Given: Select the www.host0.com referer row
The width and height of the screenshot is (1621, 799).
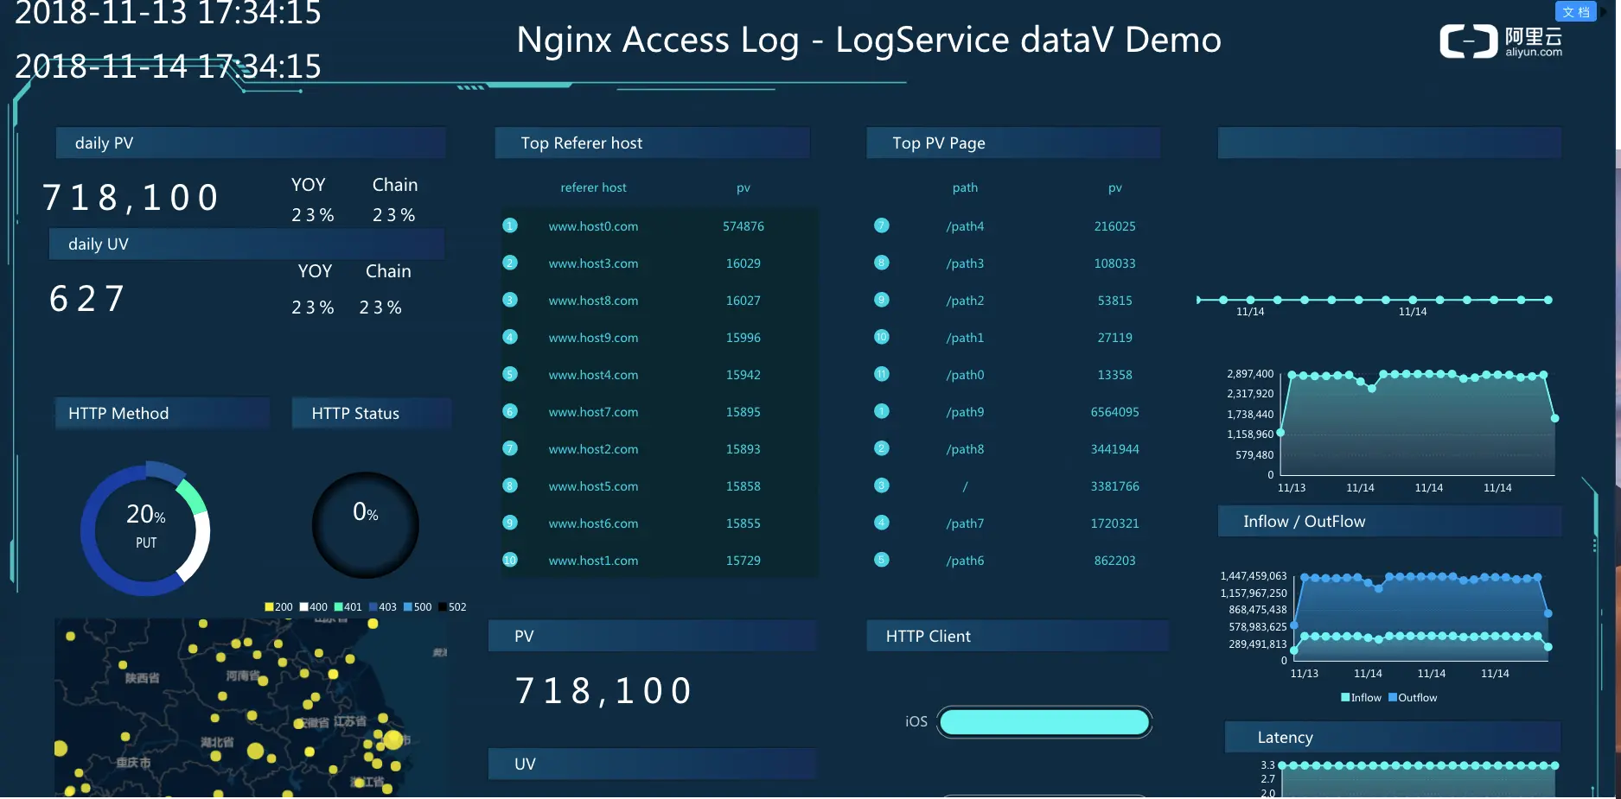Looking at the screenshot, I should (x=659, y=226).
